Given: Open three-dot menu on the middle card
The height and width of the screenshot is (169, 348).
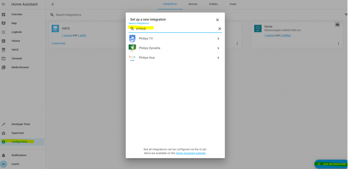Looking at the screenshot, I should point(237,44).
